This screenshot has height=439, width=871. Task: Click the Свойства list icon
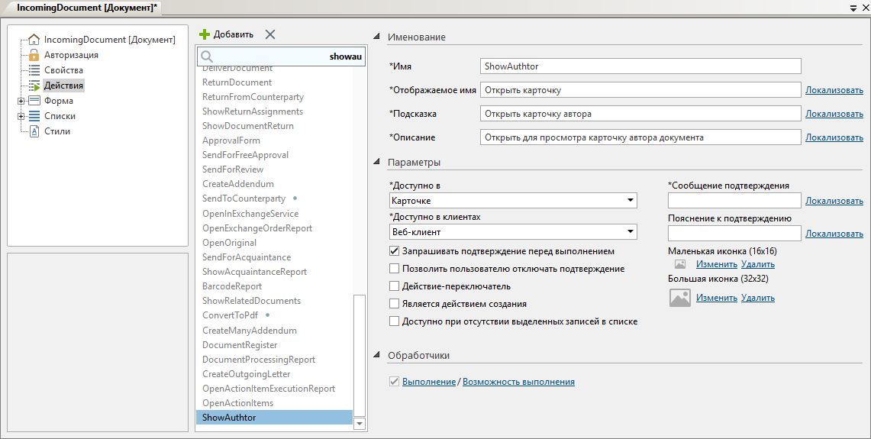(34, 70)
